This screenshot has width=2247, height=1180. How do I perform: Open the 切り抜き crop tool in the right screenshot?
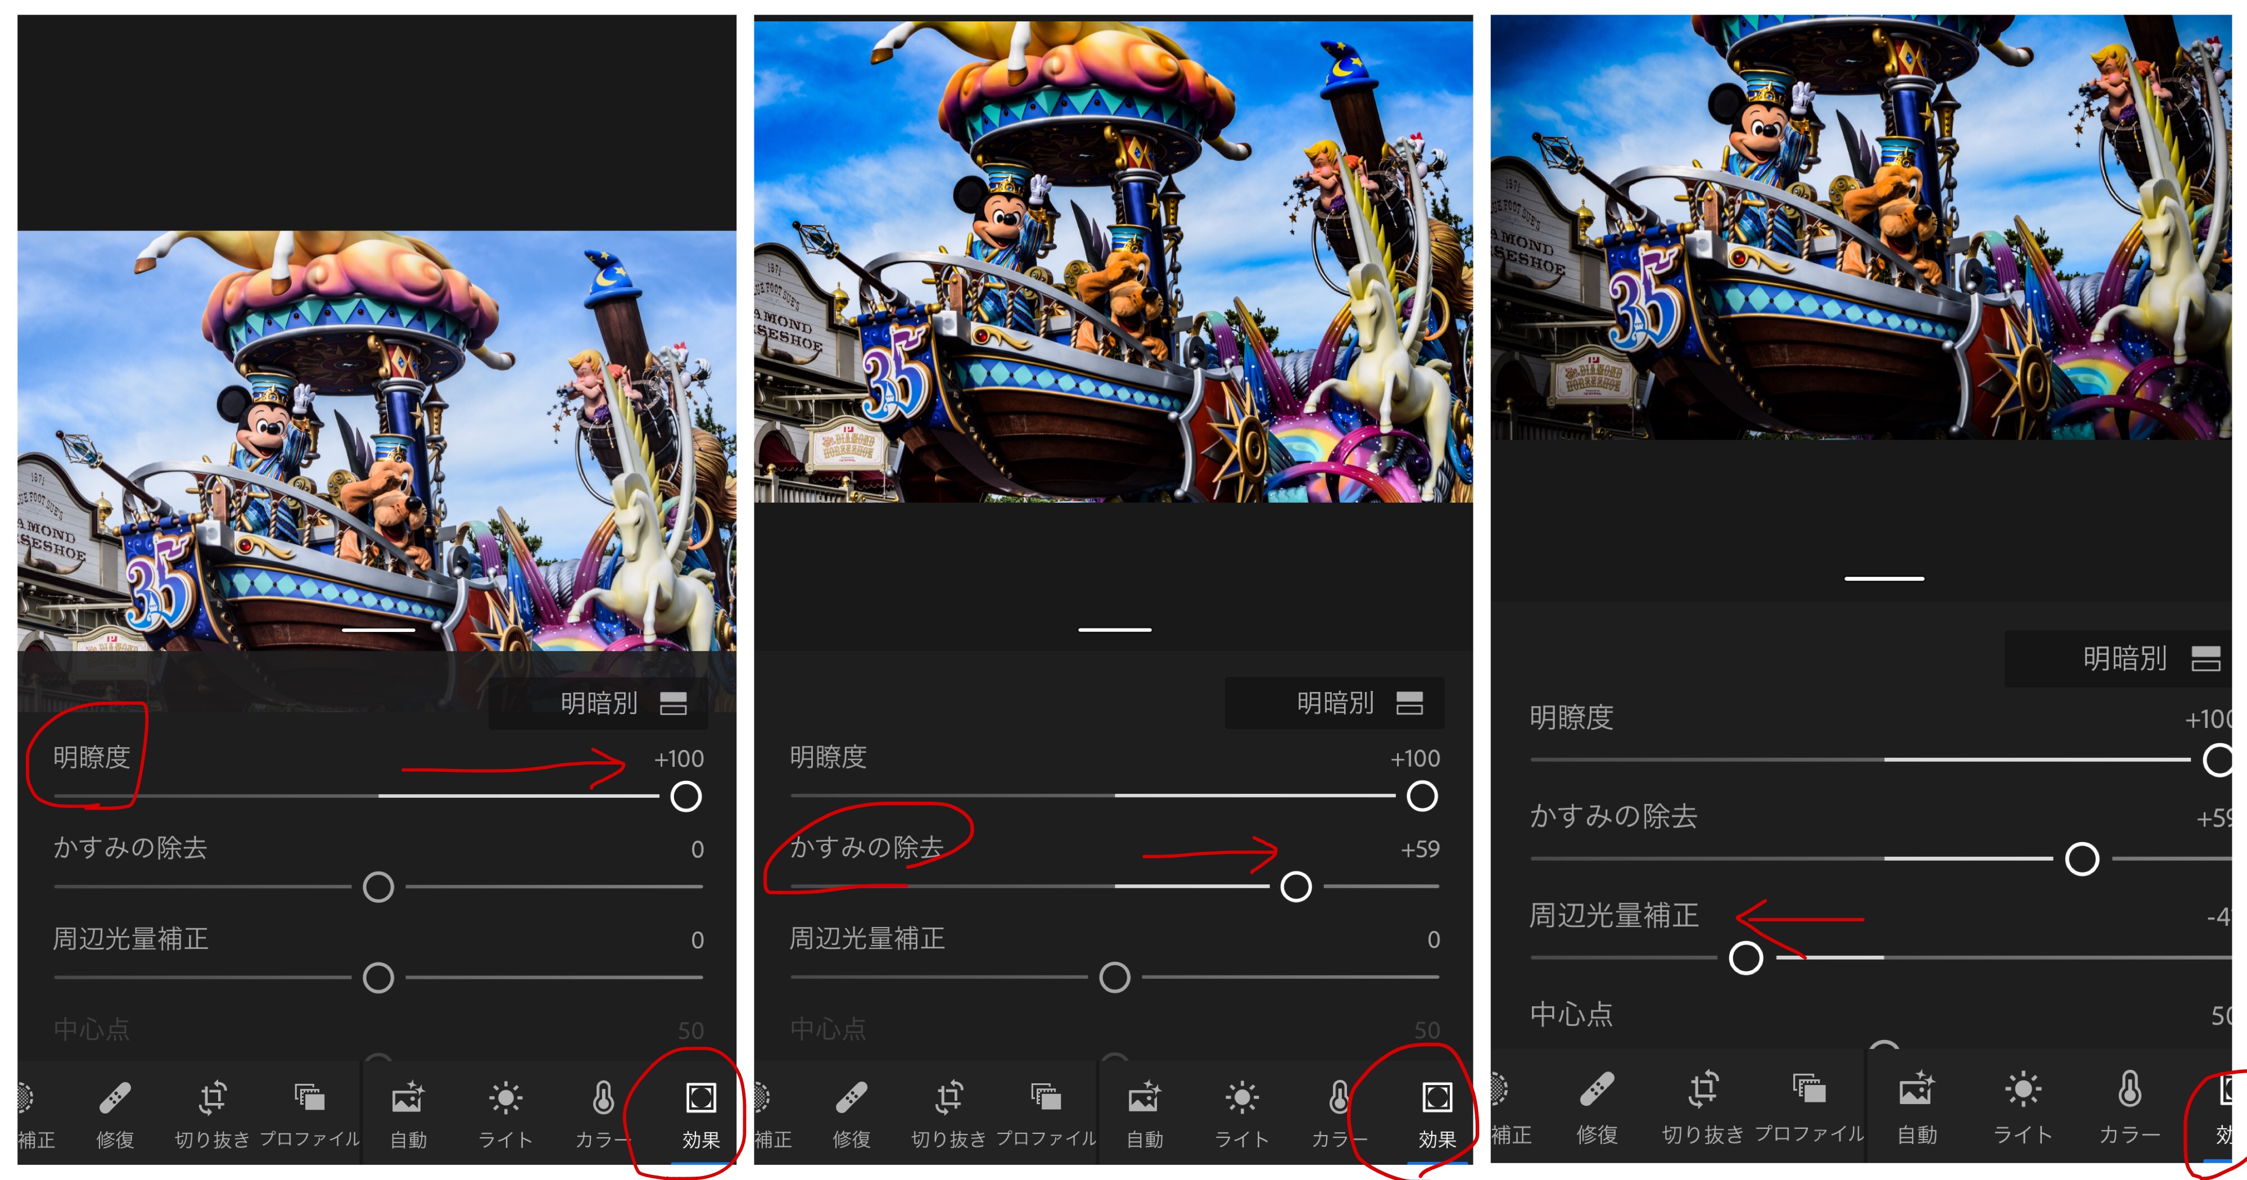[1703, 1107]
